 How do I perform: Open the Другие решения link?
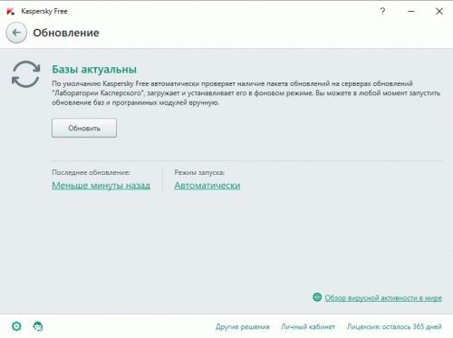(x=243, y=327)
